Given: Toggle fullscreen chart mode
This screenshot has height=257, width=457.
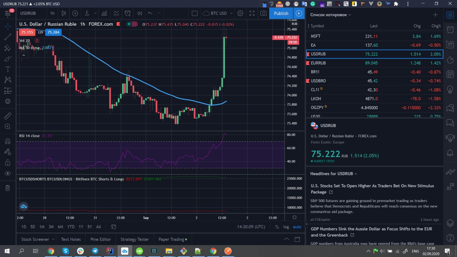Looking at the screenshot, I should point(252,13).
